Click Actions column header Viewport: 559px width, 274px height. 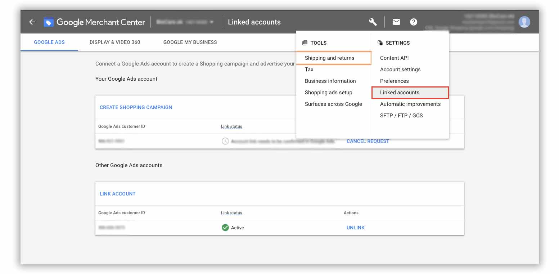coord(351,213)
